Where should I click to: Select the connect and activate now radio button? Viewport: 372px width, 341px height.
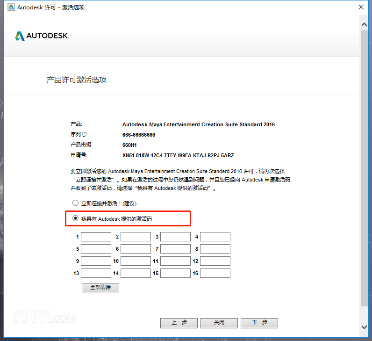coord(75,203)
